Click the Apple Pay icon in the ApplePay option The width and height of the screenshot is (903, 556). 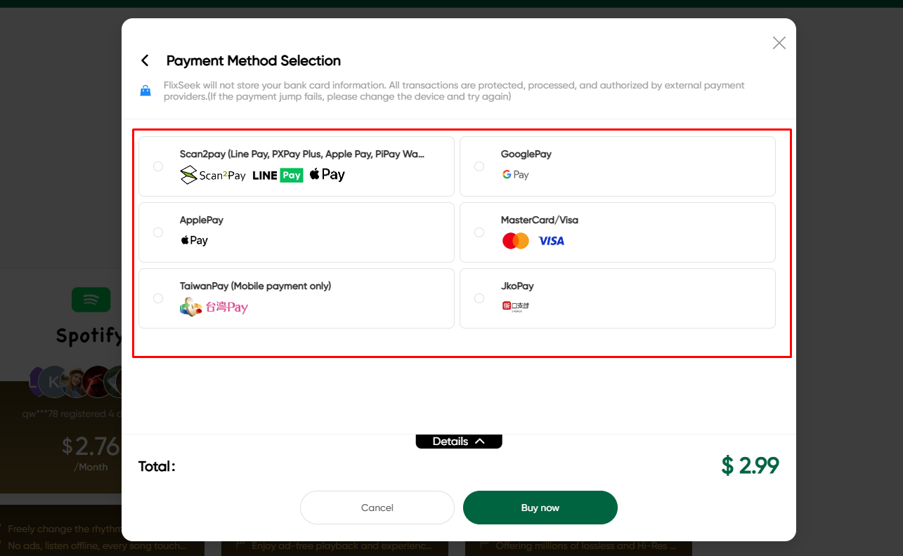pyautogui.click(x=194, y=241)
